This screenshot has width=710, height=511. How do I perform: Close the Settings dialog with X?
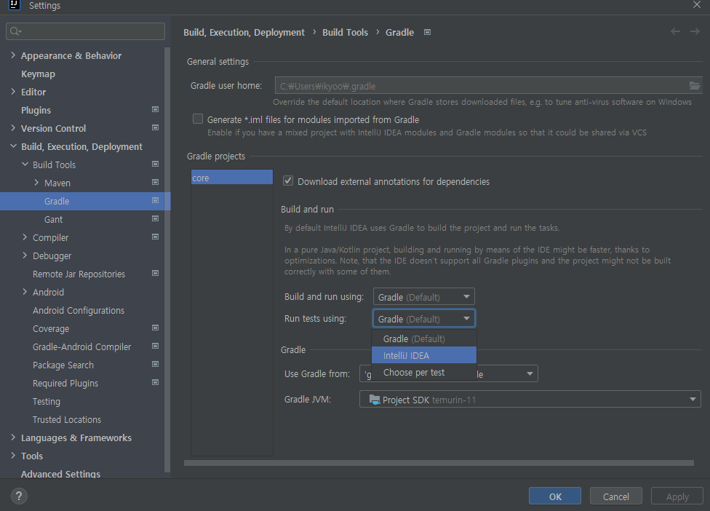[x=696, y=4]
